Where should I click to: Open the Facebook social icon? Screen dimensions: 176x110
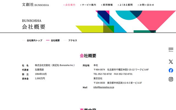(171, 70)
